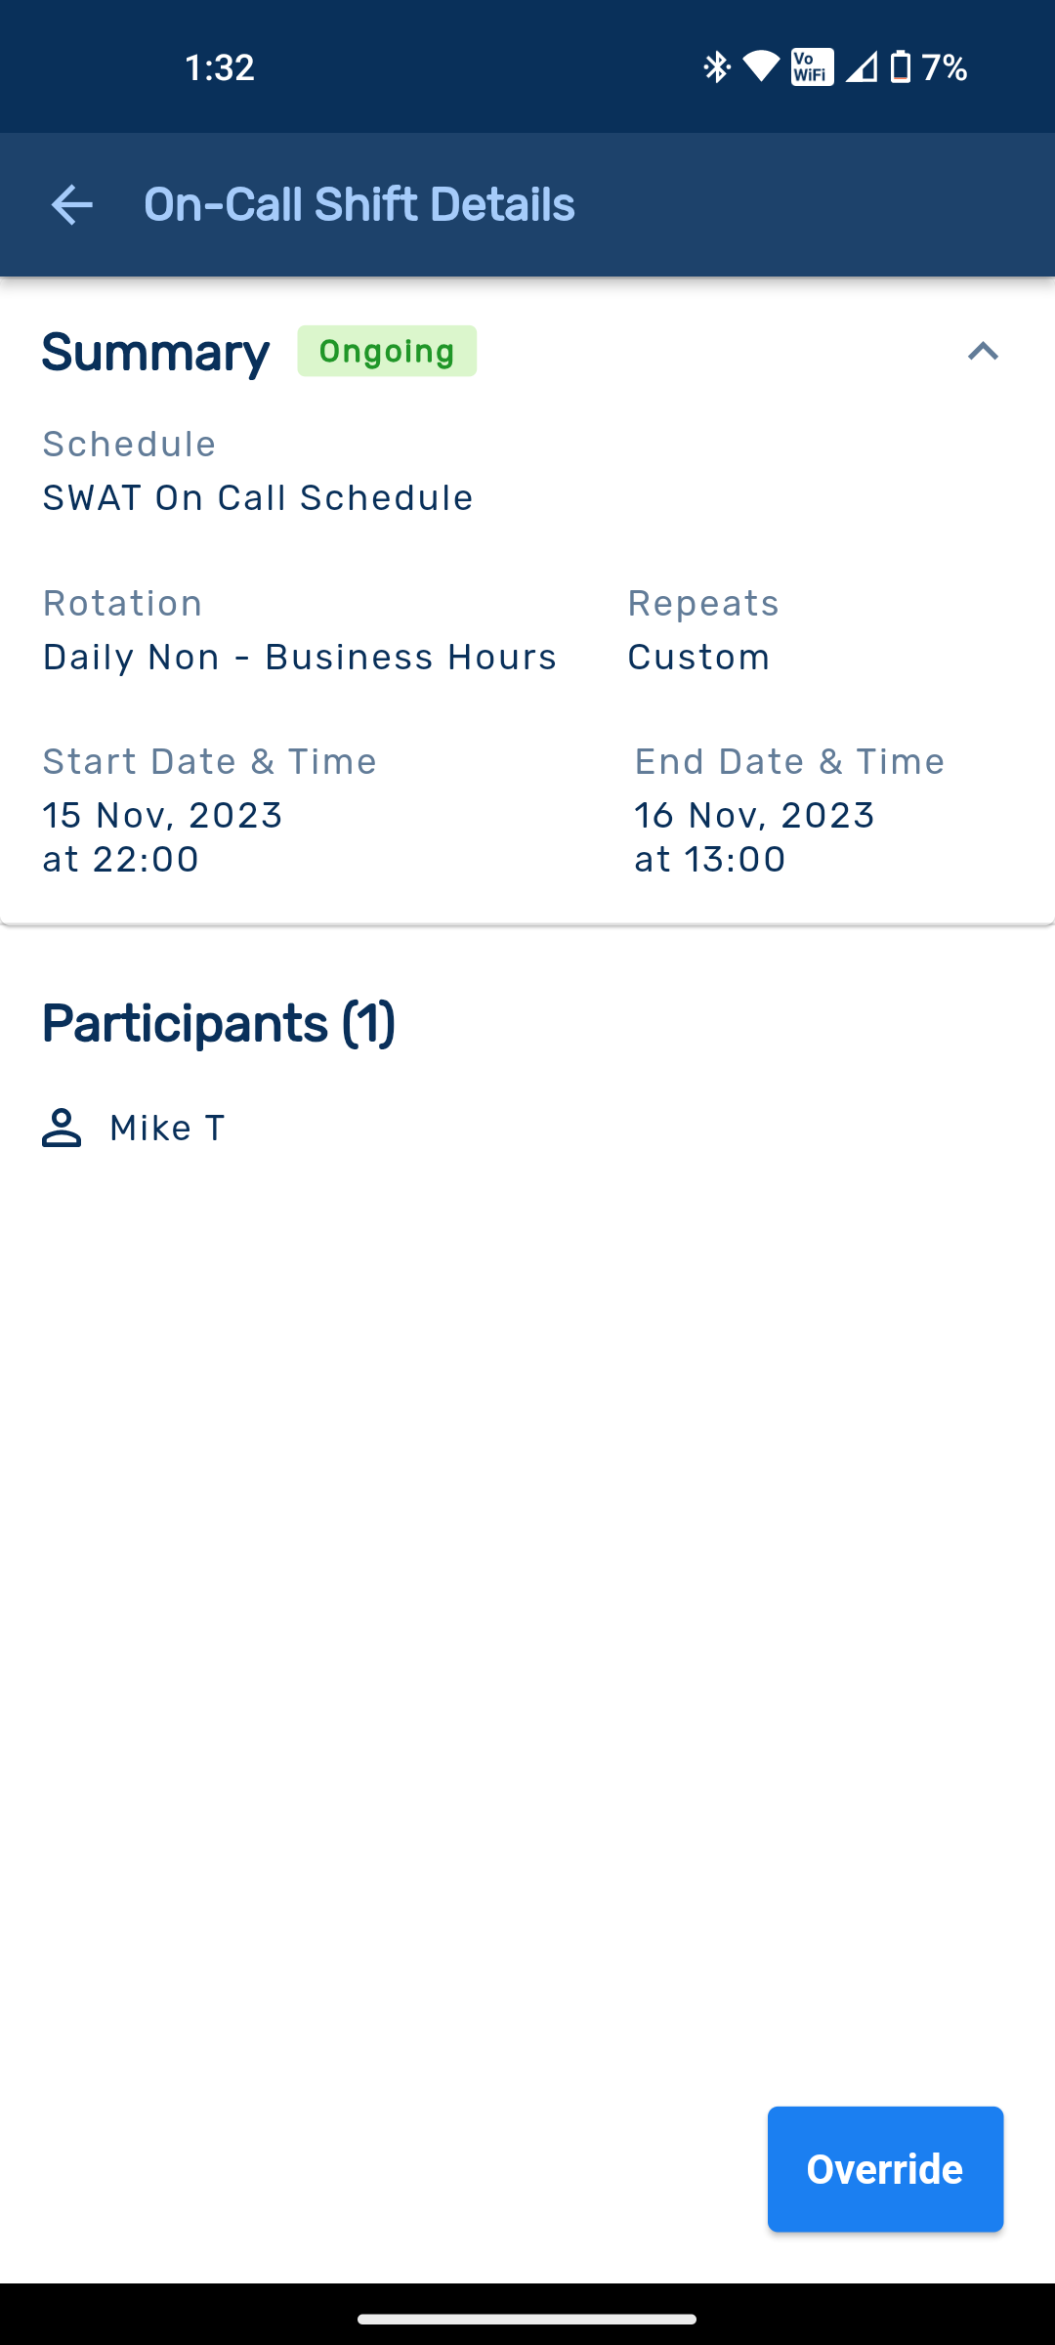This screenshot has height=2345, width=1055.
Task: Tap the SWAT On Call Schedule name
Action: 258,498
